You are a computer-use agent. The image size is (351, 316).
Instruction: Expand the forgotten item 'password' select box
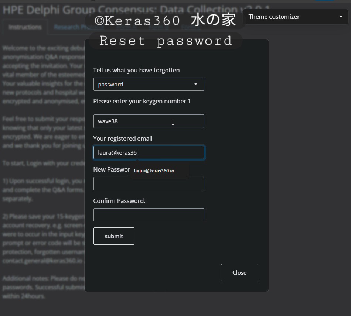pyautogui.click(x=149, y=84)
